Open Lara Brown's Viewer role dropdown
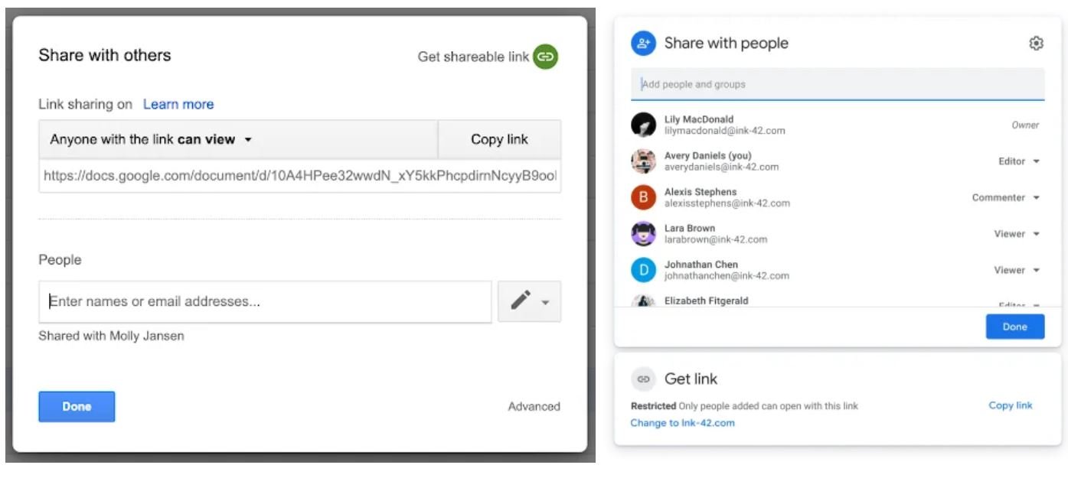 (x=1017, y=234)
